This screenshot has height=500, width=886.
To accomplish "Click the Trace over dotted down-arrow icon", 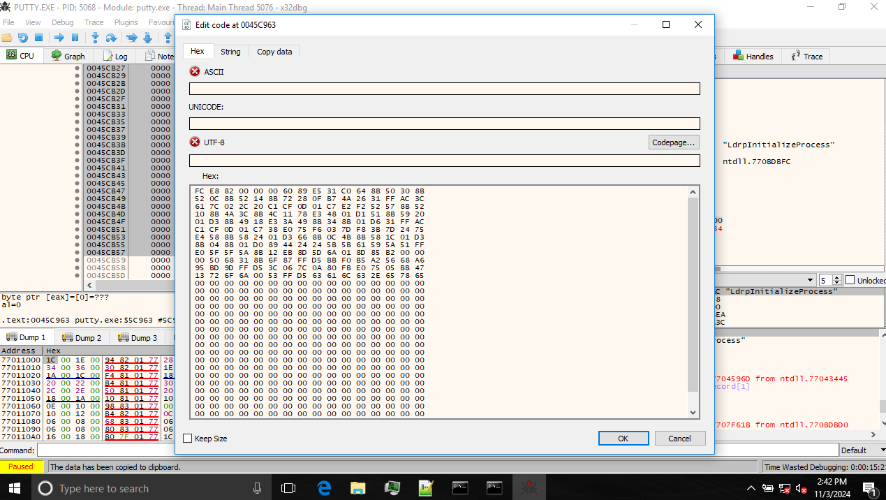I will coord(147,38).
